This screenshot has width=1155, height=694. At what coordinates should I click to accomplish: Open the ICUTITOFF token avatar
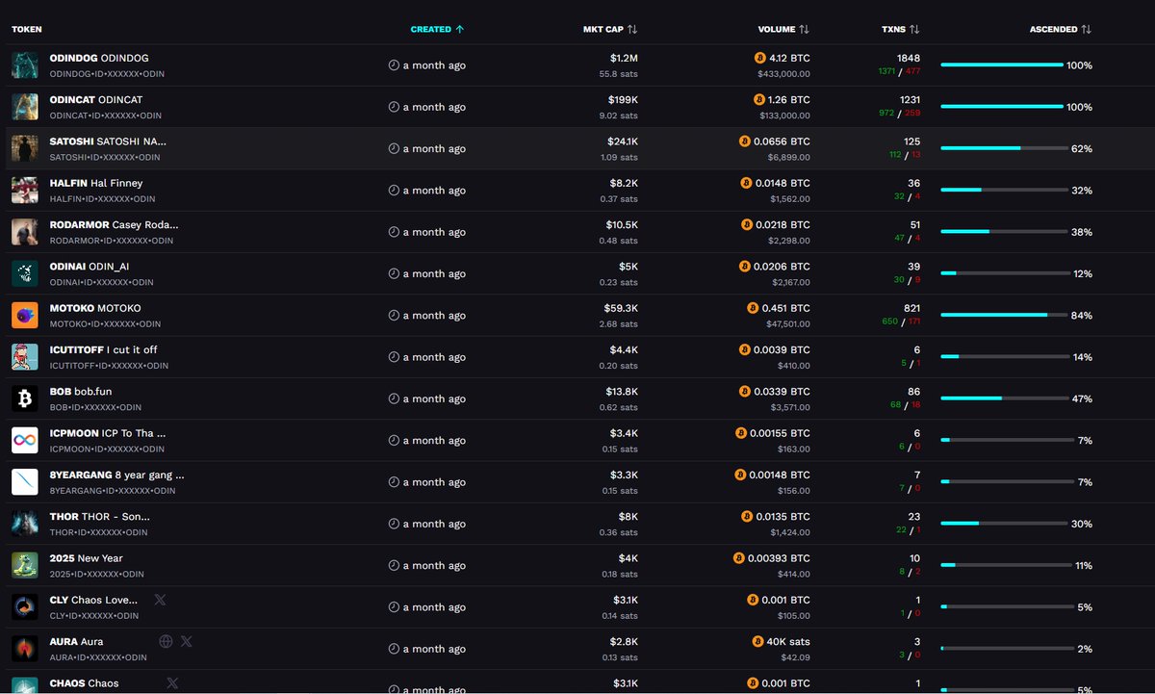point(24,357)
